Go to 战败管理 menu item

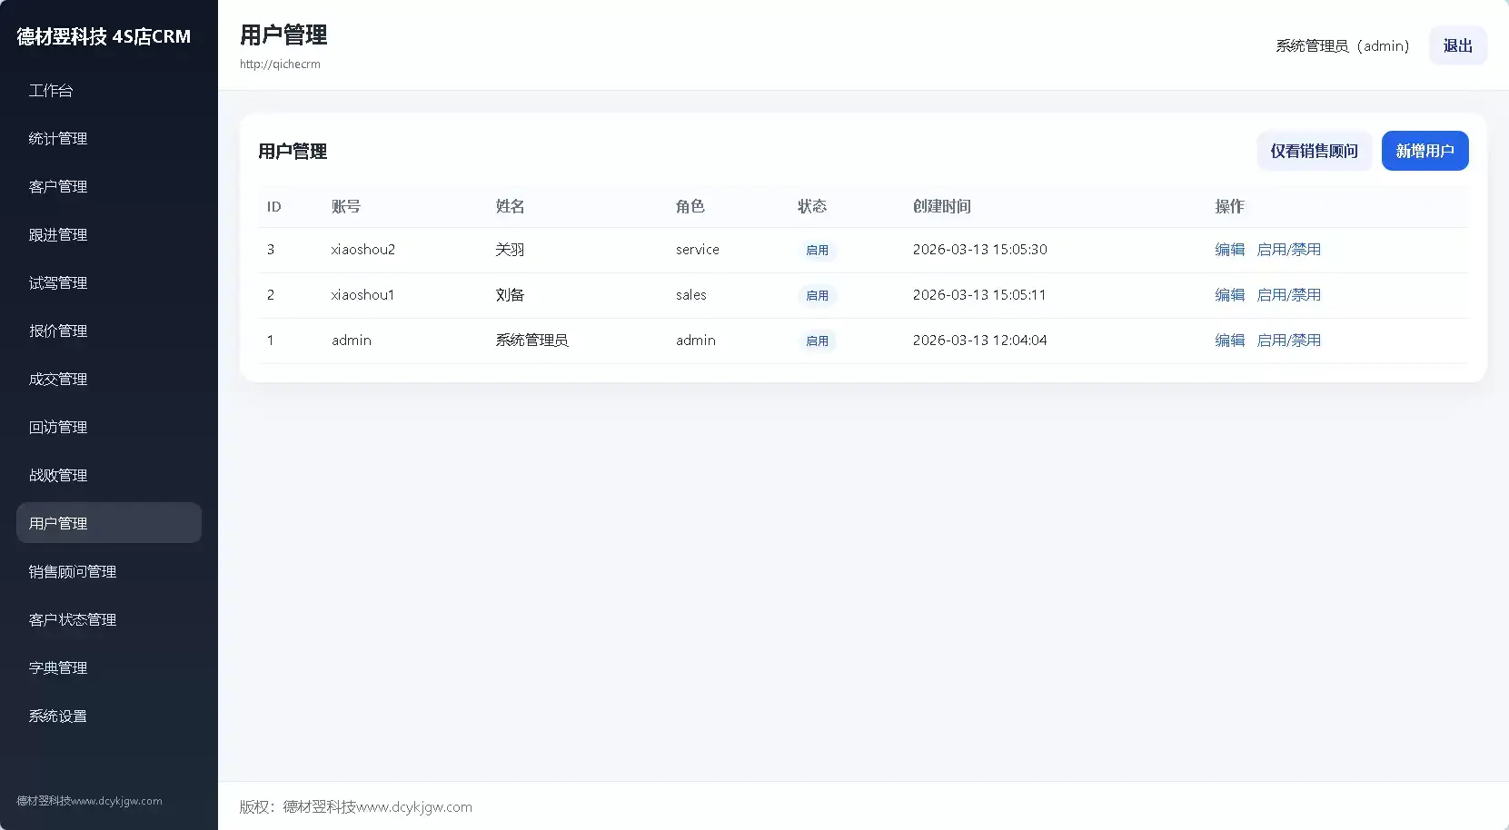pyautogui.click(x=58, y=476)
